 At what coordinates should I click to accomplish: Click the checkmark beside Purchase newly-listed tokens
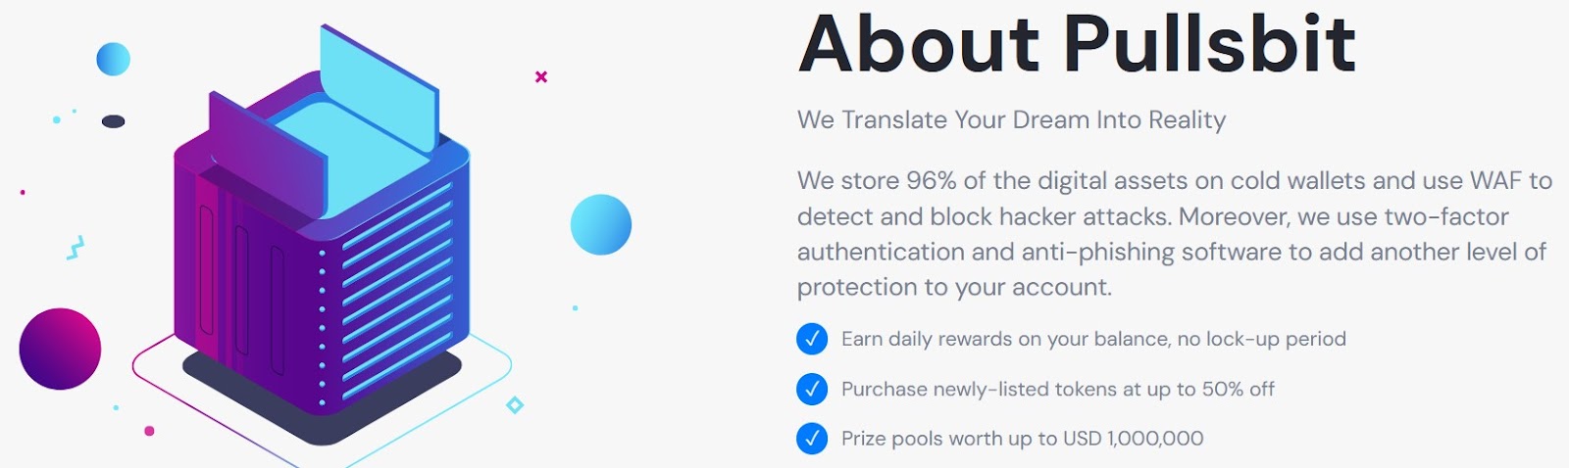tap(812, 389)
